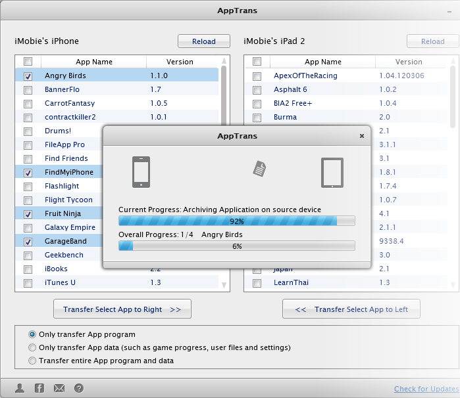Click Reload for iMobie's iPad 2
The width and height of the screenshot is (460, 398).
(433, 41)
